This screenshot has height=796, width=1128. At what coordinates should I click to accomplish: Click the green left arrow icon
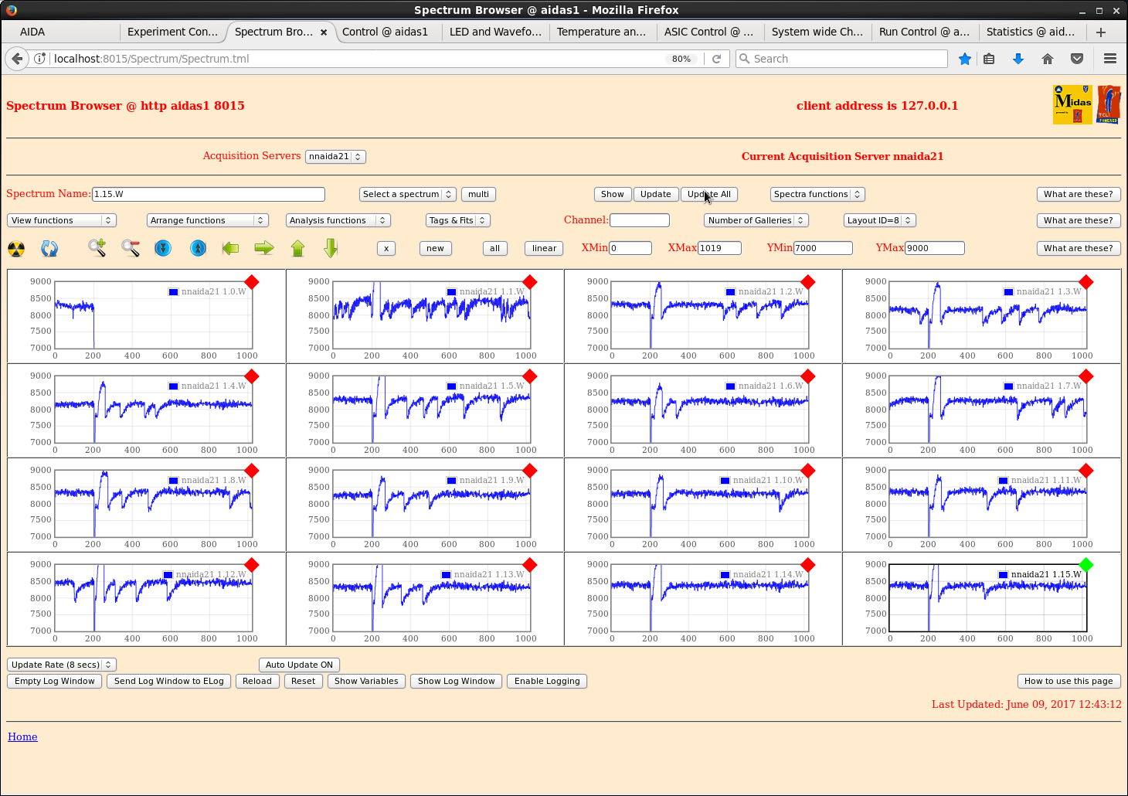coord(230,248)
